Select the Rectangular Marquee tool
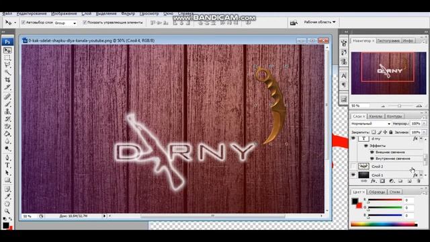 (7, 58)
